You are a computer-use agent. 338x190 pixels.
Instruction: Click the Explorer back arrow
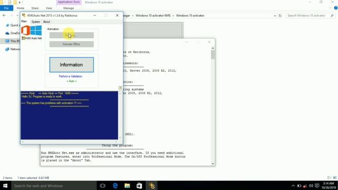point(4,15)
